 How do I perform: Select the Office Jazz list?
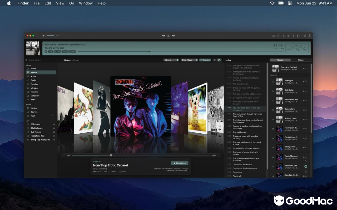41,124
